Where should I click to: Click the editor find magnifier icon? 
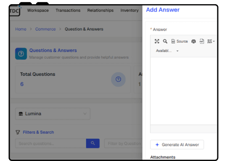coord(165,41)
